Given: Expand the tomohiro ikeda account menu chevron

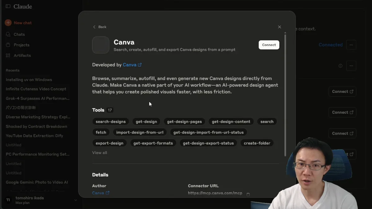Looking at the screenshot, I should pyautogui.click(x=75, y=200).
